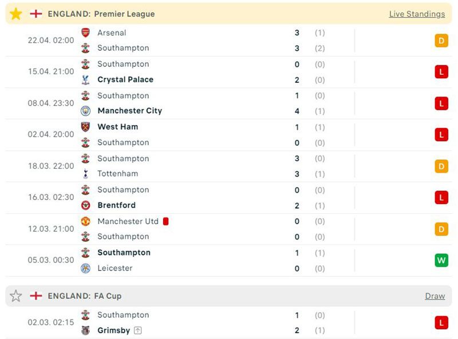This screenshot has height=339, width=458.
Task: Click the Brentford club crest
Action: click(85, 205)
